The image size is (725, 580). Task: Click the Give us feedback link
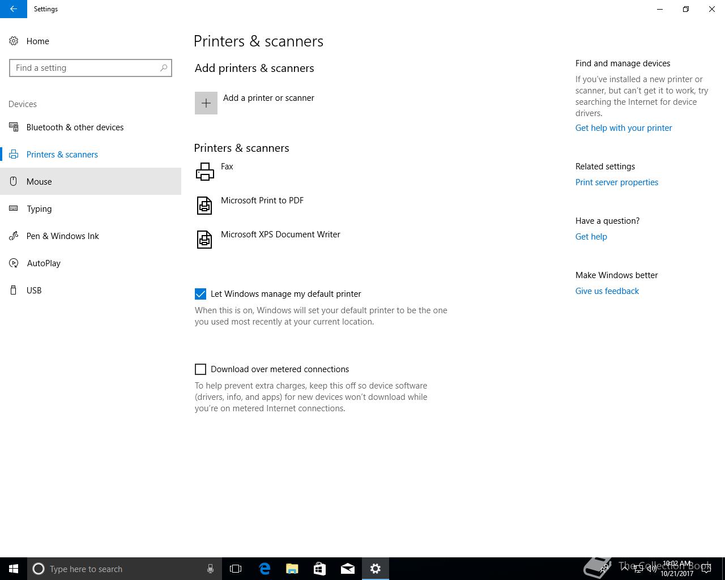click(x=607, y=291)
